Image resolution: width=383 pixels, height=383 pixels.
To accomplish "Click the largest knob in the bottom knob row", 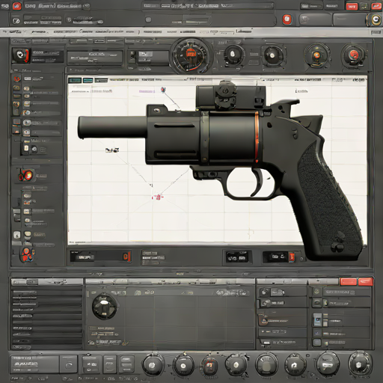I will pos(328,364).
